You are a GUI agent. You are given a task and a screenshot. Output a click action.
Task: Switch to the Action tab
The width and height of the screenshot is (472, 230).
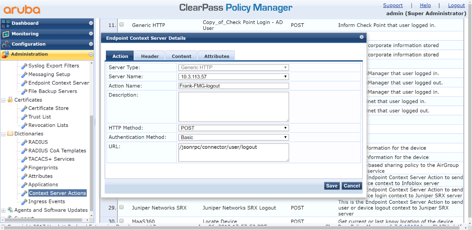coord(120,56)
